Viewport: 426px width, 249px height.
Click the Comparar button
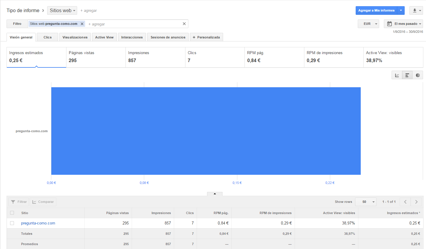(x=43, y=202)
